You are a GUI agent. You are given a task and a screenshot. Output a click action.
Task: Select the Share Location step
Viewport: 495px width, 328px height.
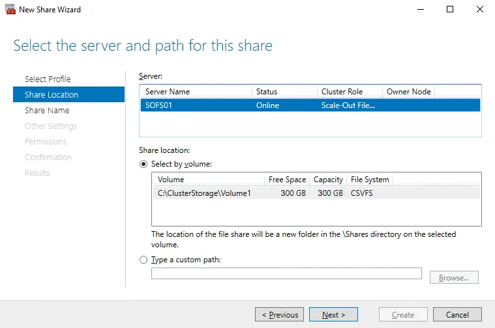52,94
